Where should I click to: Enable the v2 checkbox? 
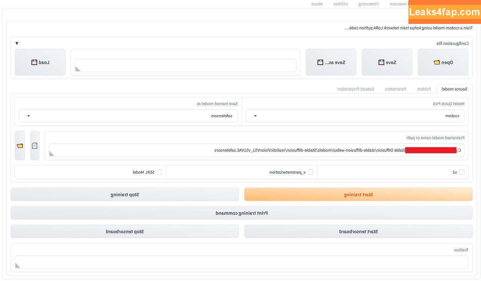[462, 172]
